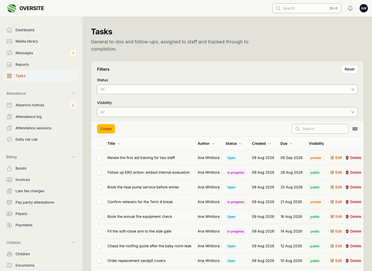This screenshot has height=271, width=372.
Task: Go to Media library page
Action: (41, 41)
